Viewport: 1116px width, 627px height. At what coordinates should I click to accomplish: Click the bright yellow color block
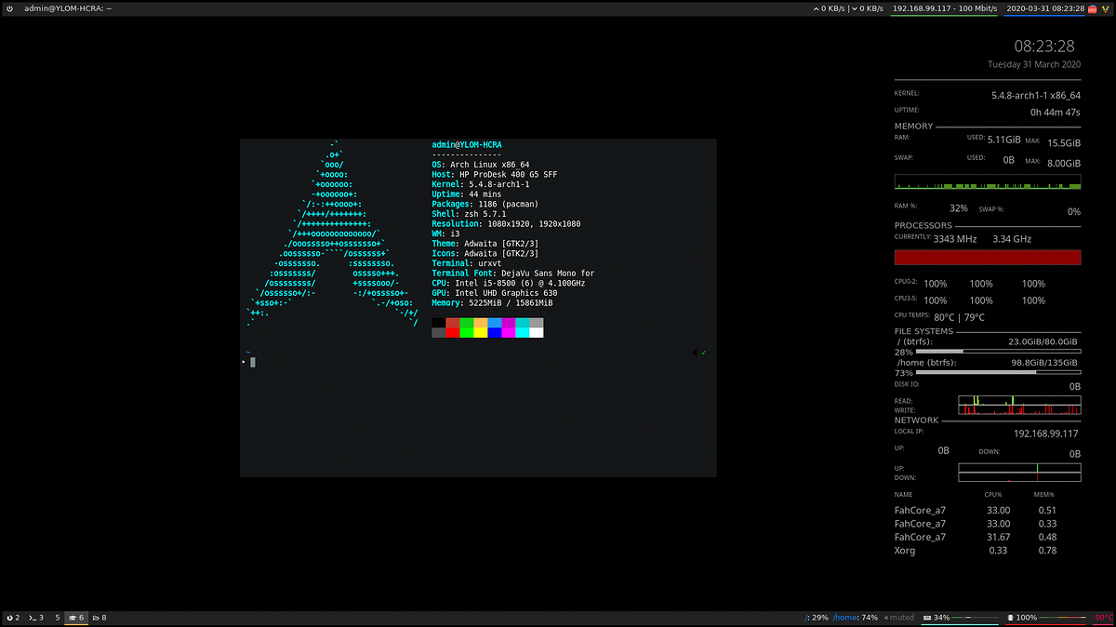481,332
